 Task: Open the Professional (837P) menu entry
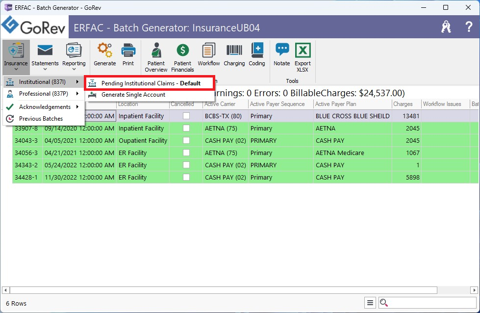pyautogui.click(x=44, y=94)
